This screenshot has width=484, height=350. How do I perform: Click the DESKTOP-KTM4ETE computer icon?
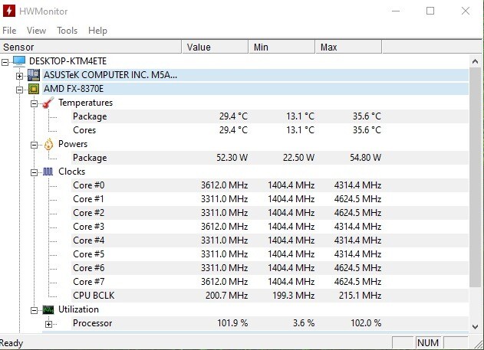[x=19, y=61]
